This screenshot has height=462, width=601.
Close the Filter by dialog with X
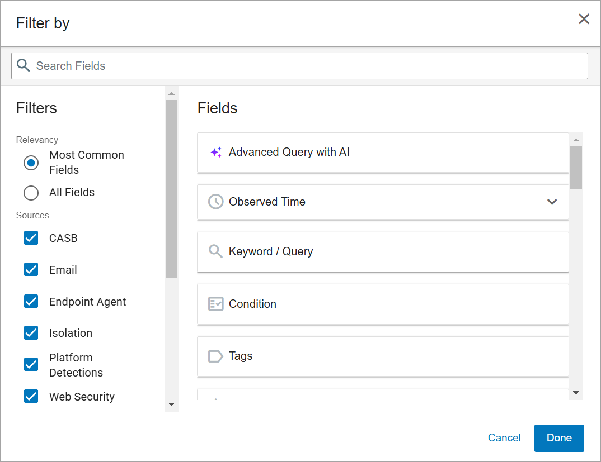(584, 19)
